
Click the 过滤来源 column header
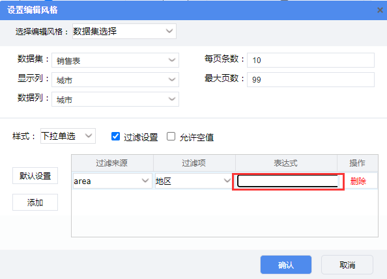112,163
